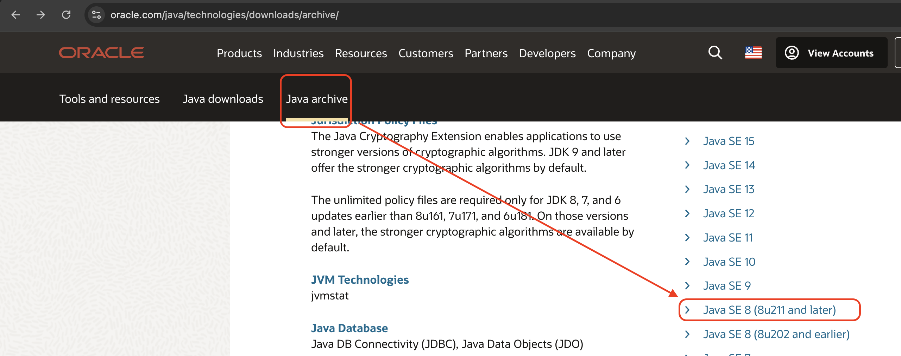Expand the Java SE 15 chevron
901x356 pixels.
[687, 141]
